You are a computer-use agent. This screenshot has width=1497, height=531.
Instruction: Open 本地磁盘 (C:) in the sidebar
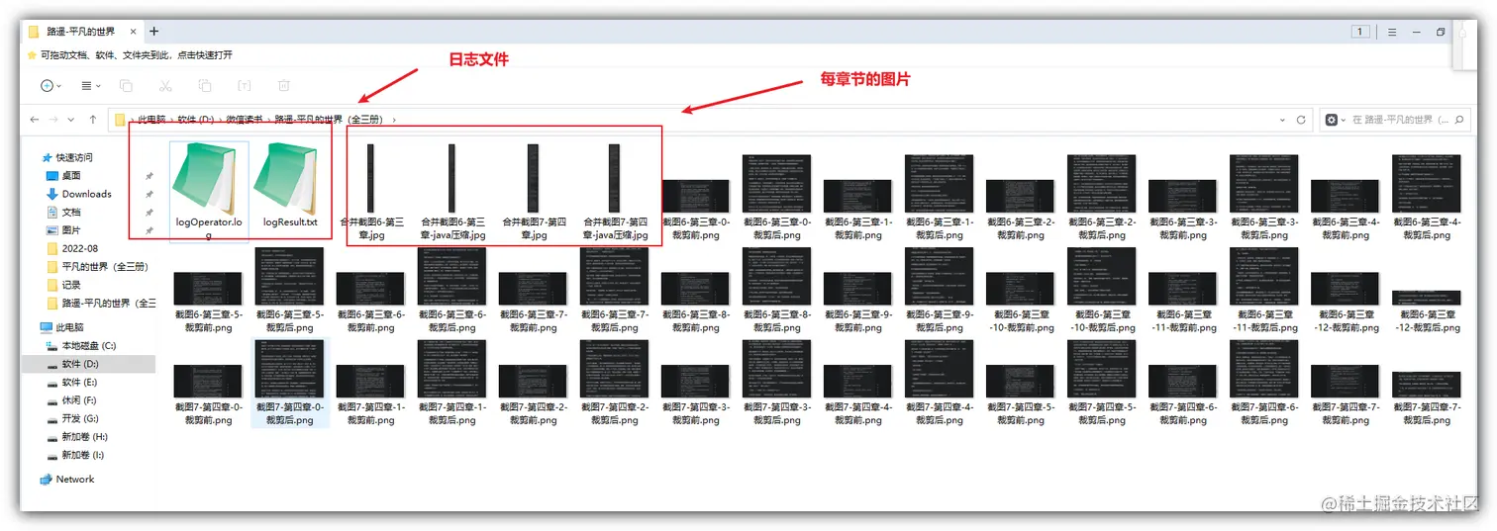click(81, 345)
